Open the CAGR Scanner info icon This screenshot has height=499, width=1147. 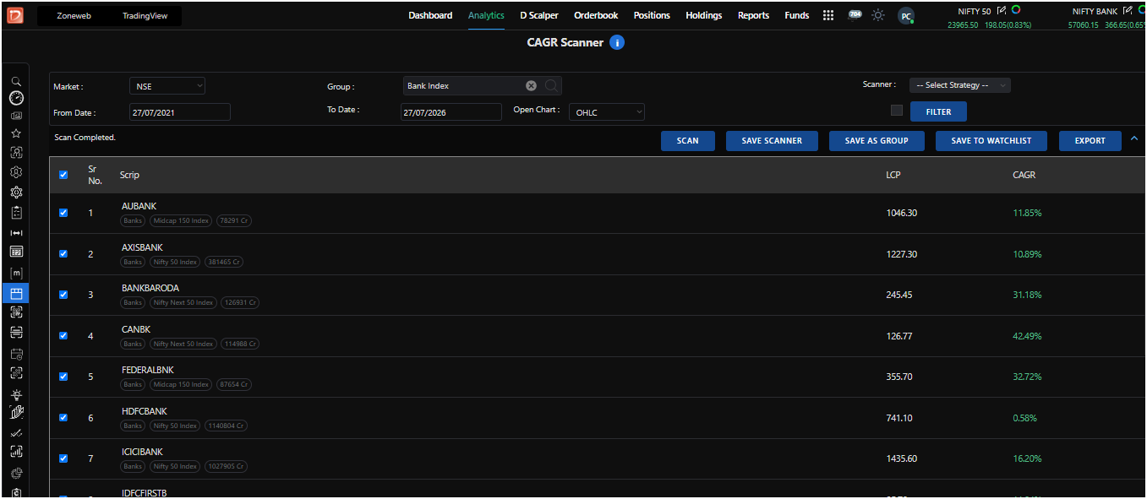(x=617, y=42)
